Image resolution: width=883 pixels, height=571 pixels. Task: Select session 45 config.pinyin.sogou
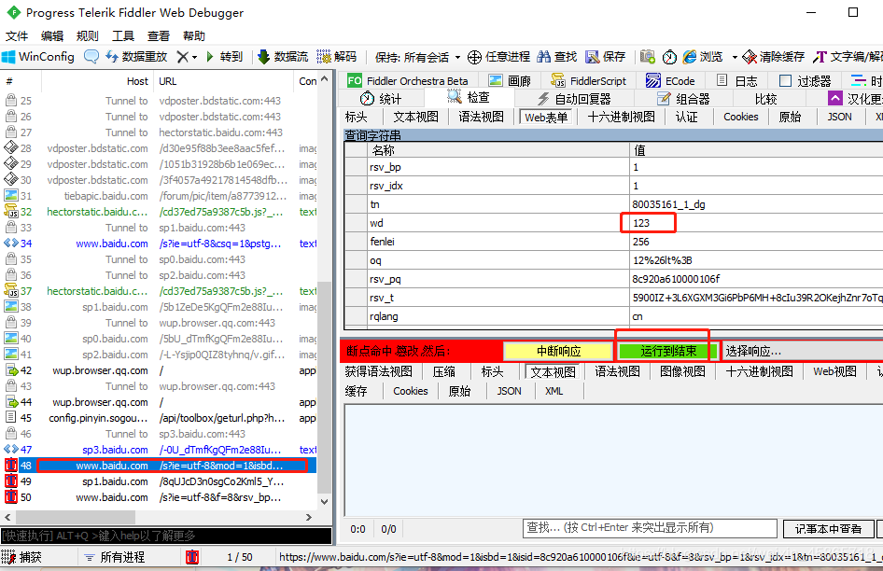coord(158,418)
